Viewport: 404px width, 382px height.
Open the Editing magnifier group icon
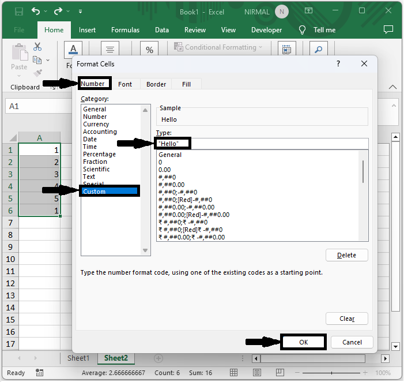[319, 48]
